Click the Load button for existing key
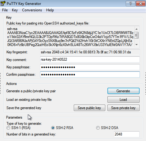Screen dimensions: 146x141 [x=123, y=100]
